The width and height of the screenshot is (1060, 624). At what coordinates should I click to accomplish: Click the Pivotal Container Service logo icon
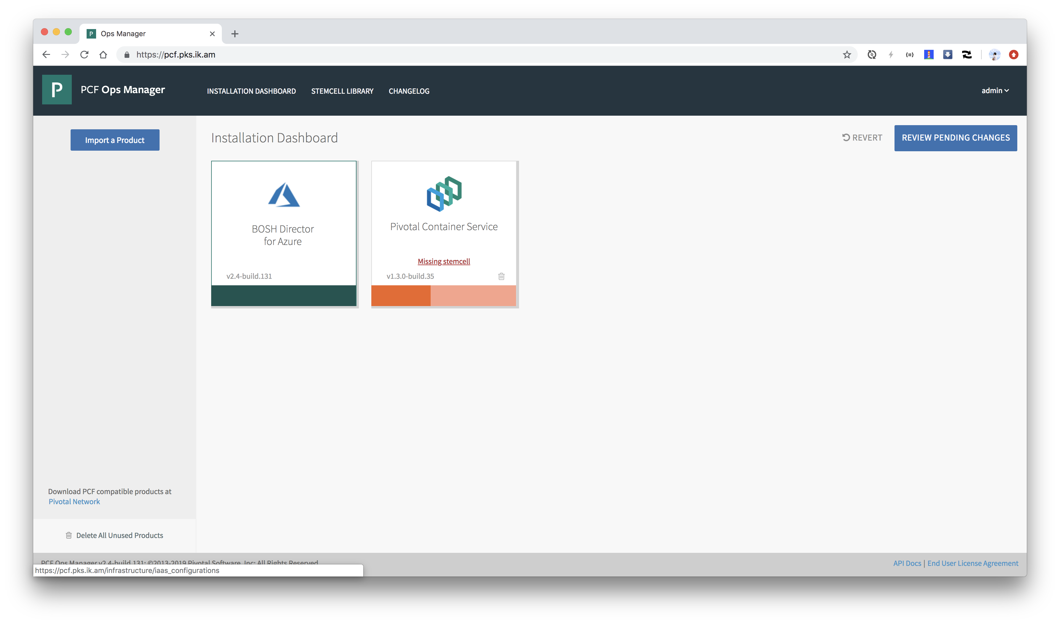(x=444, y=194)
